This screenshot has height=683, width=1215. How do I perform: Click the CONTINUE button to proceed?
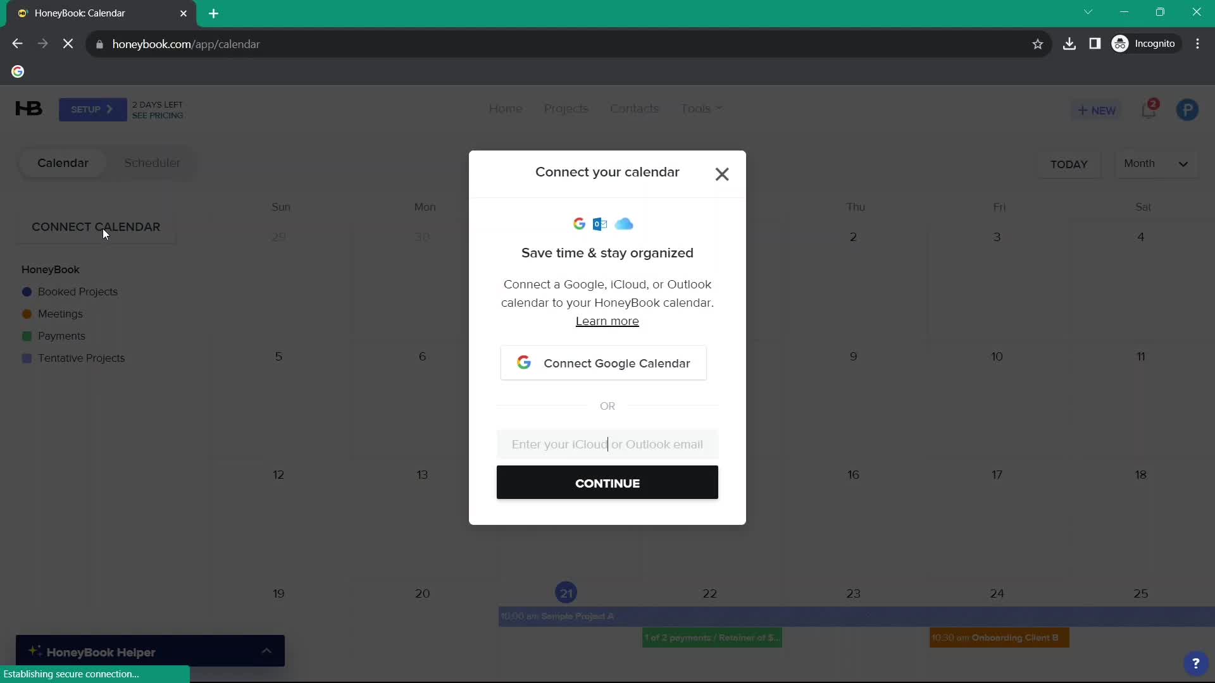(x=607, y=483)
